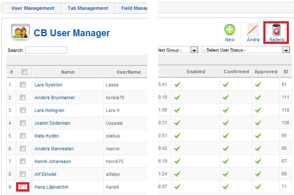Toggle Confirmed checkmark in ID 136 row

coord(226,123)
